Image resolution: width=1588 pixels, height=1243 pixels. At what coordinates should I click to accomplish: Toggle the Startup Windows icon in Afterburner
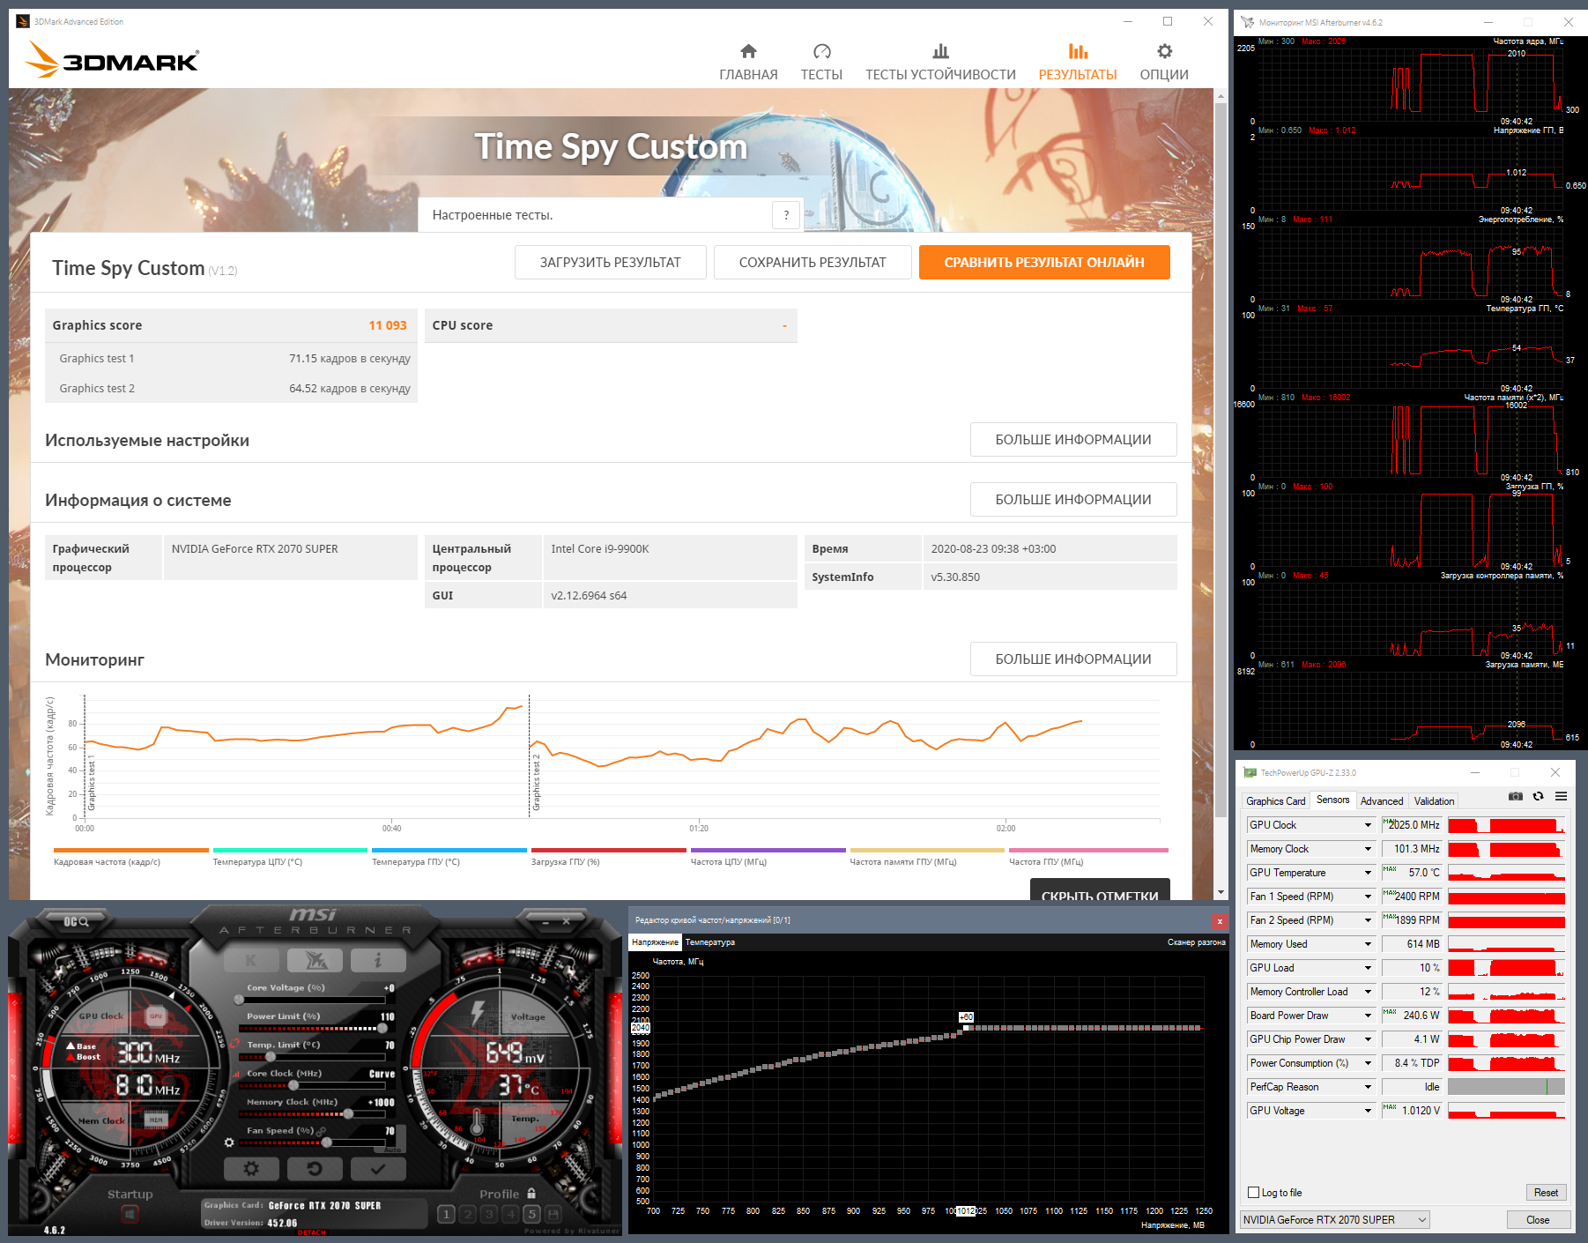pyautogui.click(x=130, y=1214)
